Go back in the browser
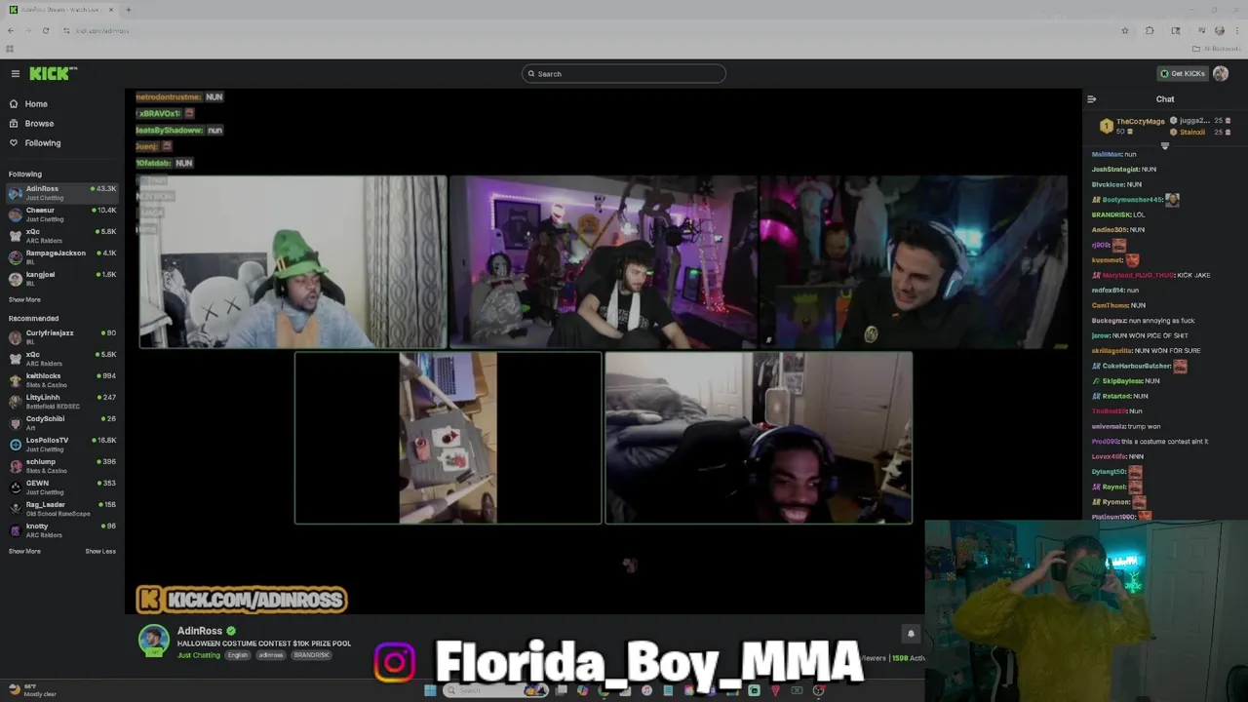 pos(11,30)
